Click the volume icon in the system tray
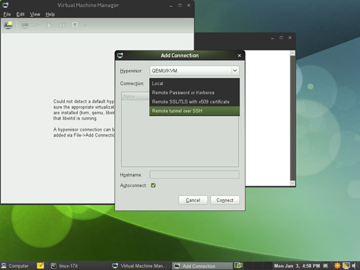 click(354, 266)
